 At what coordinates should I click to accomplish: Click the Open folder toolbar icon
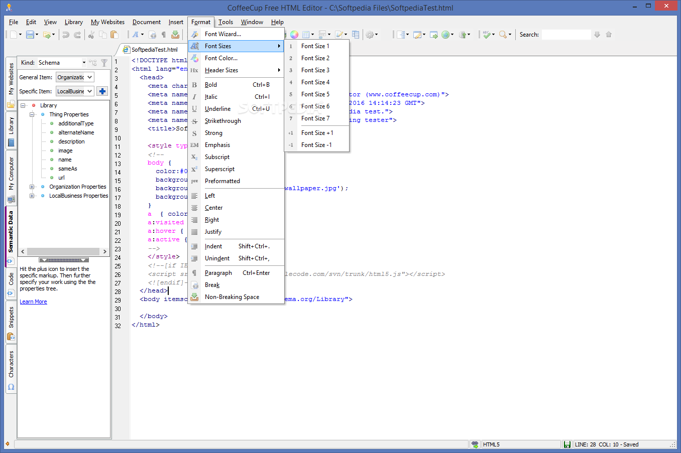[47, 35]
